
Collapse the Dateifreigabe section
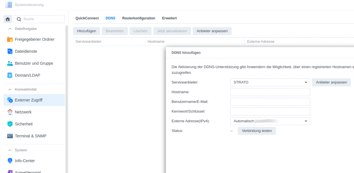pos(10,29)
